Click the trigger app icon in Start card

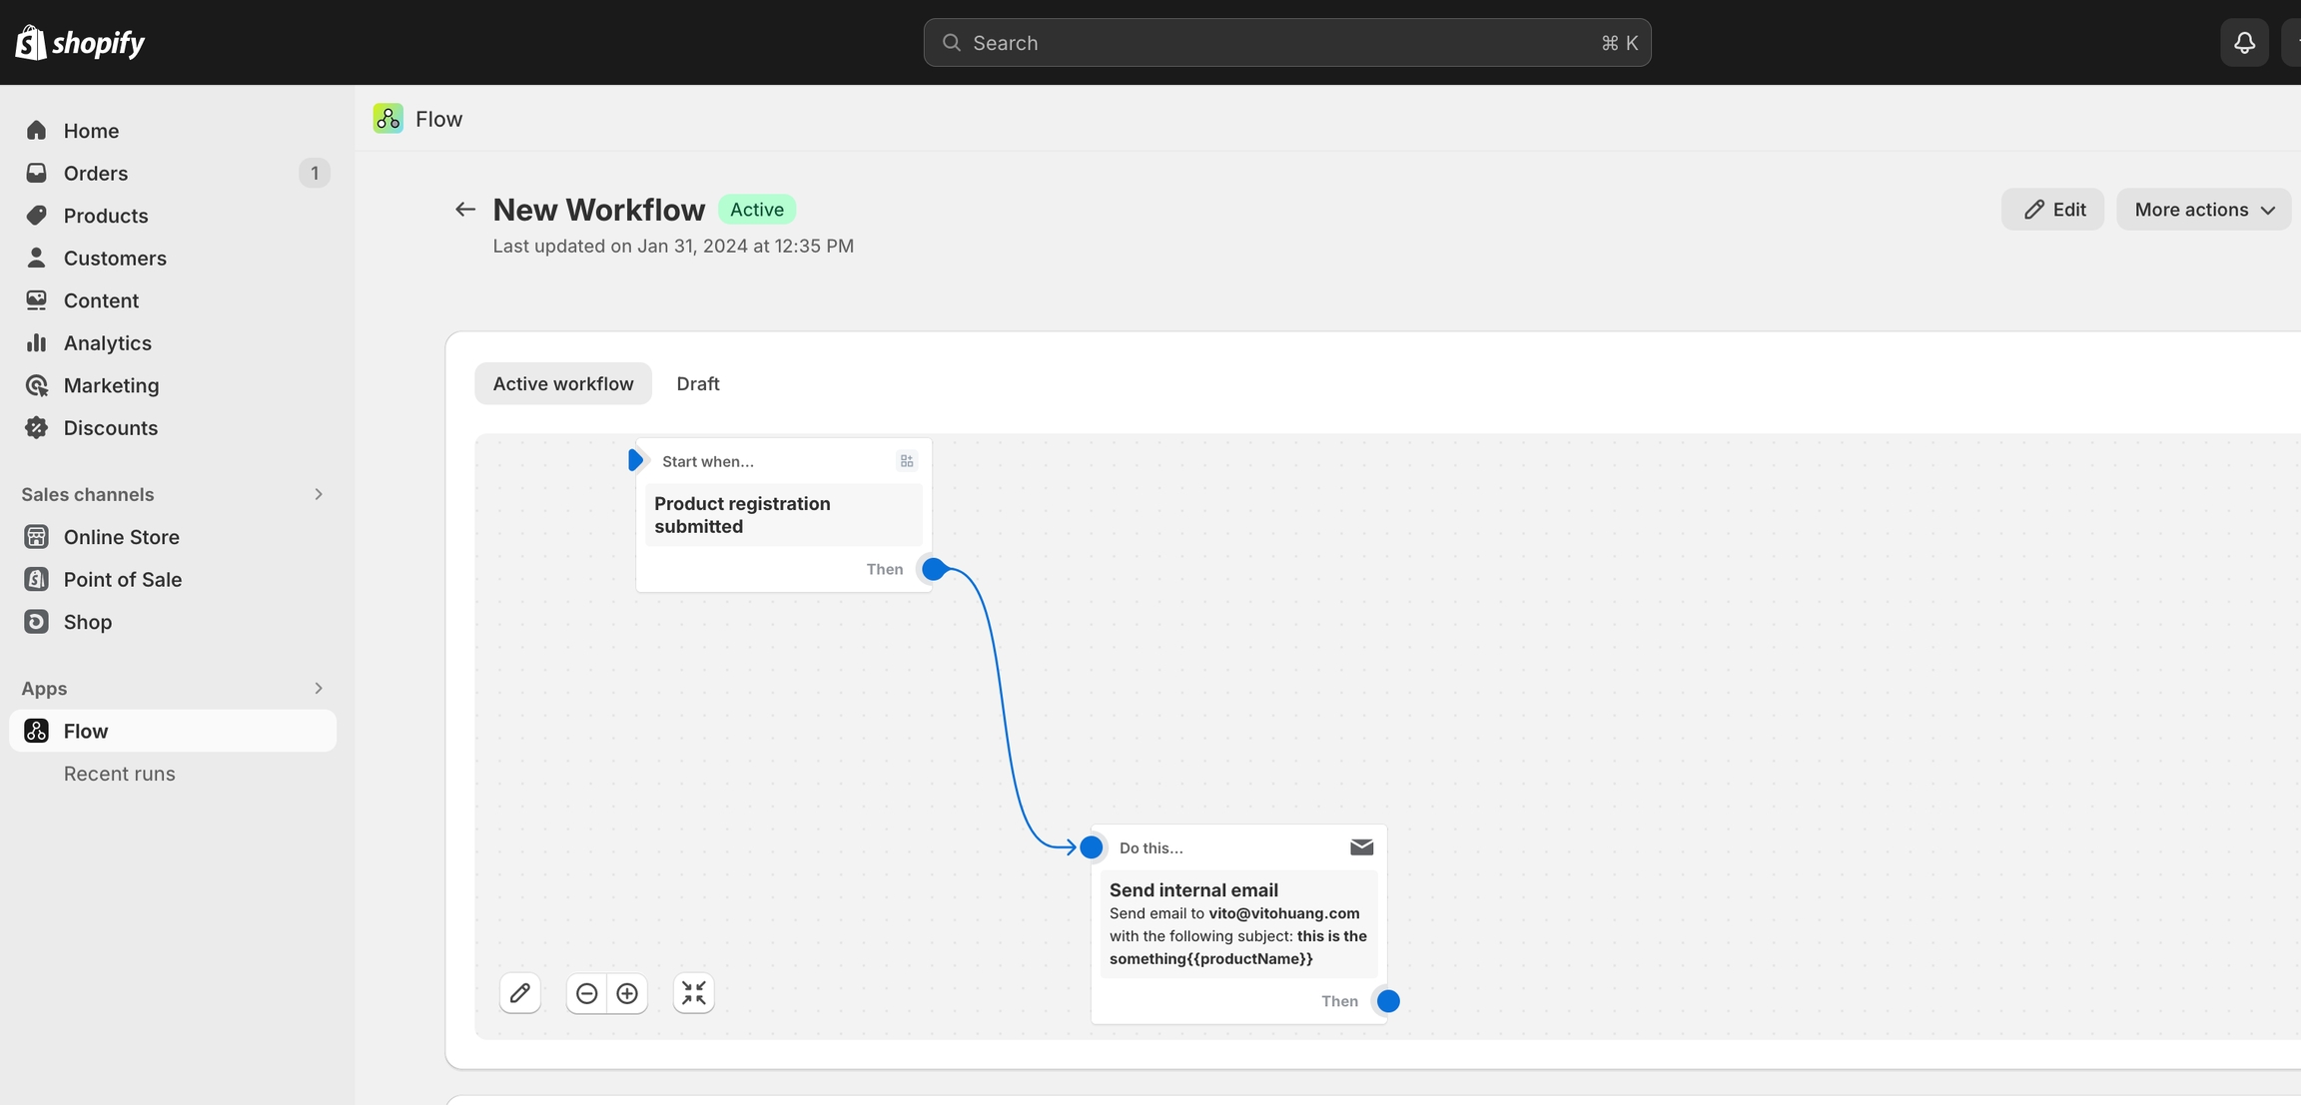(x=907, y=461)
